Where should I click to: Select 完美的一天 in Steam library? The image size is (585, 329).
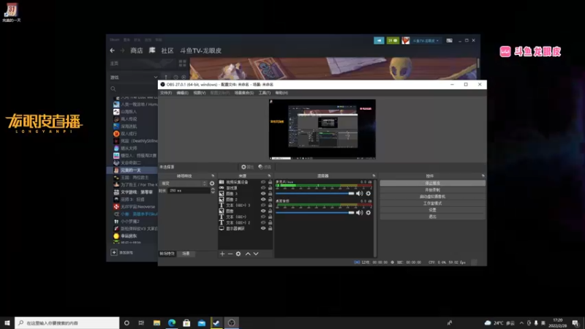coord(132,170)
